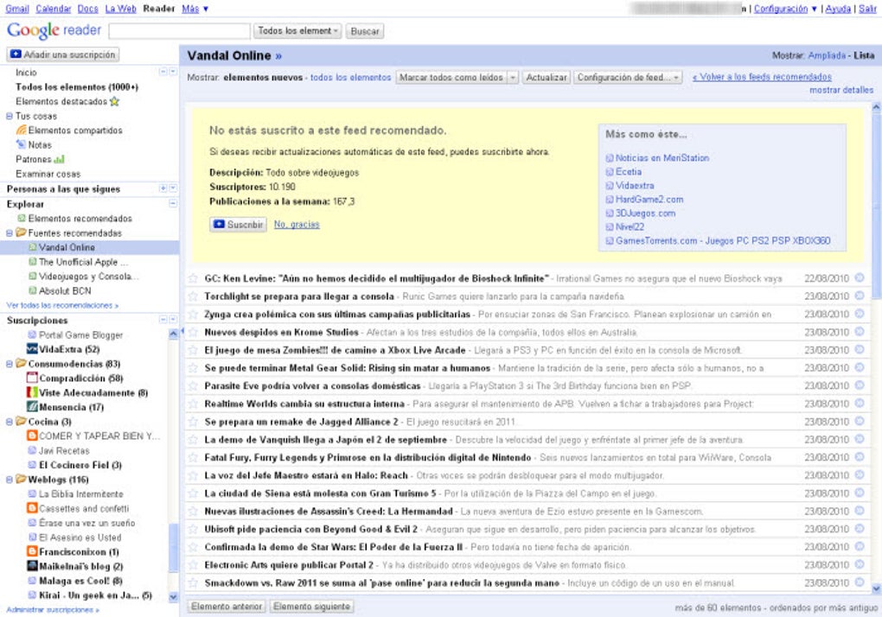The image size is (882, 617).
Task: Focus the Google Reader search field
Action: tap(180, 31)
